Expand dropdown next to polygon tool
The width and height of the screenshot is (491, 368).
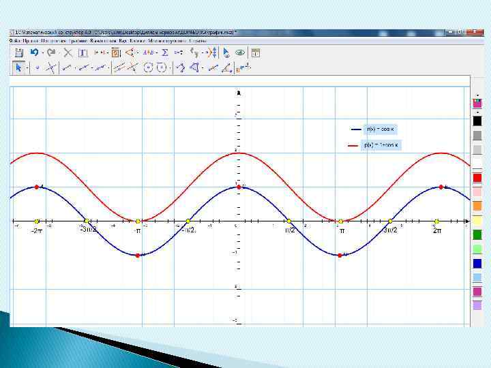click(x=203, y=68)
